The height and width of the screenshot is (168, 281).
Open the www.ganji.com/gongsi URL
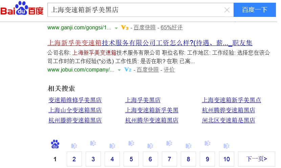[79, 28]
